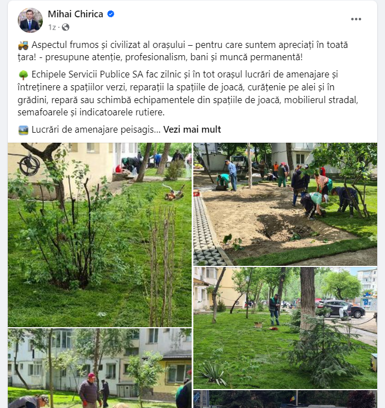
Task: Expand post text with Vezi mai mult
Action: pos(192,129)
